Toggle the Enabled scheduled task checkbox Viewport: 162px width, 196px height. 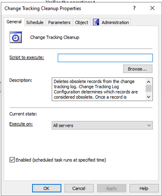(x=12, y=160)
